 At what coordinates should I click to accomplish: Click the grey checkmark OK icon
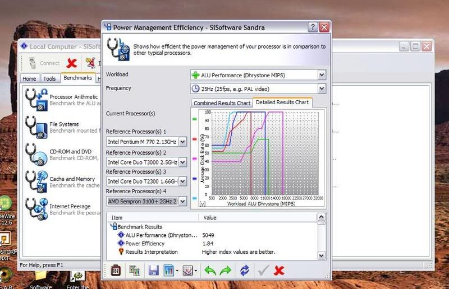click(x=263, y=270)
